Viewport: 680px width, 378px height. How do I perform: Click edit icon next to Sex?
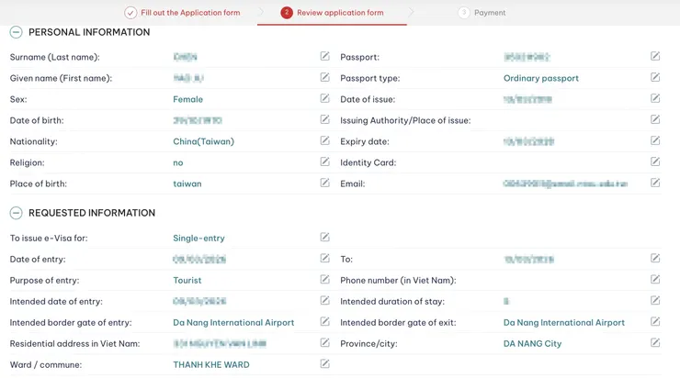pyautogui.click(x=324, y=99)
